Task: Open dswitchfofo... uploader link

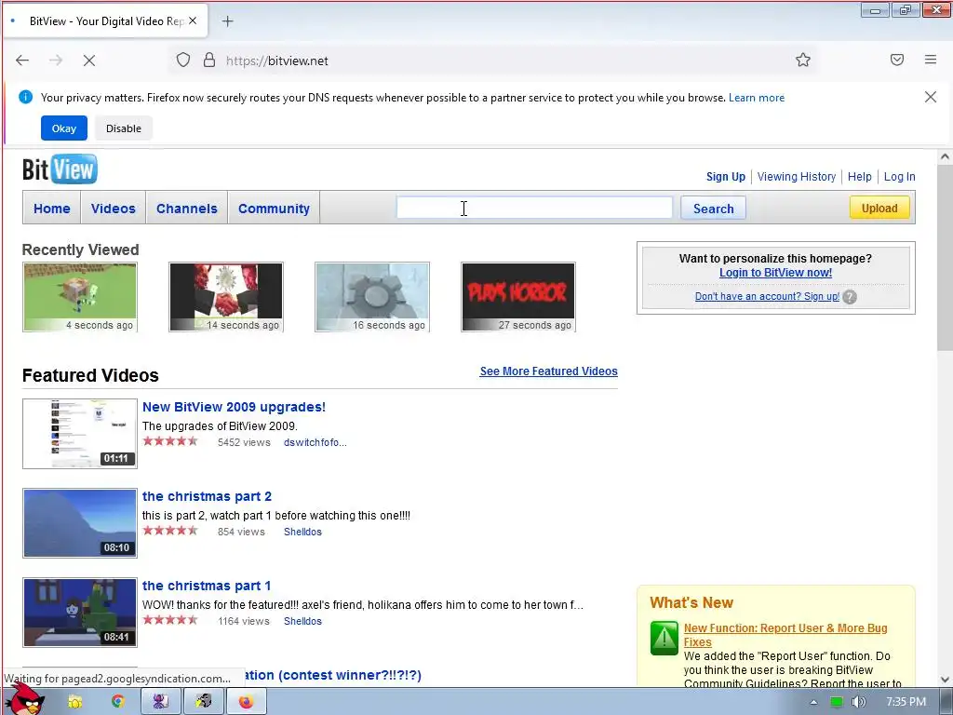Action: tap(315, 442)
